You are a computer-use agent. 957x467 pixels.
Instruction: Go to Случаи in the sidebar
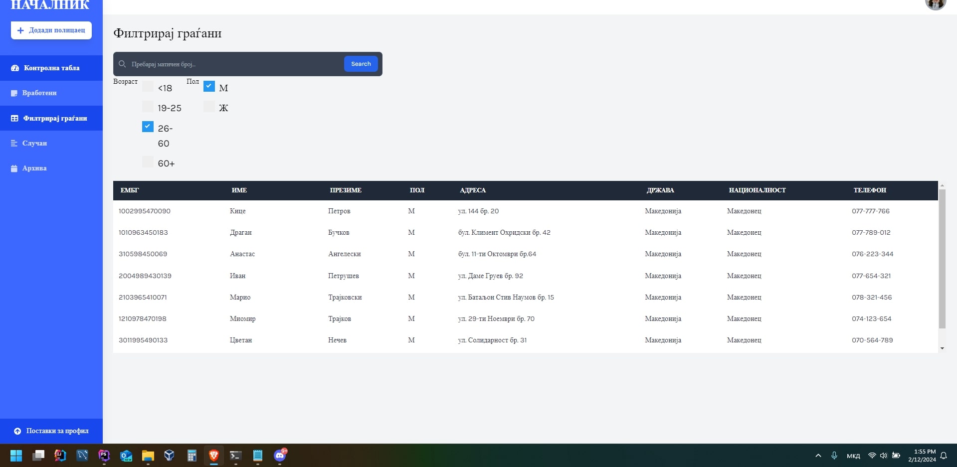[x=34, y=144]
